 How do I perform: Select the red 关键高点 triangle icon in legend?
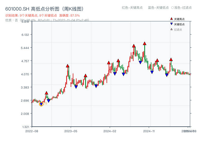(172, 19)
